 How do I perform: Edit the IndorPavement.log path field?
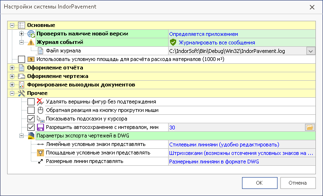click(x=237, y=51)
